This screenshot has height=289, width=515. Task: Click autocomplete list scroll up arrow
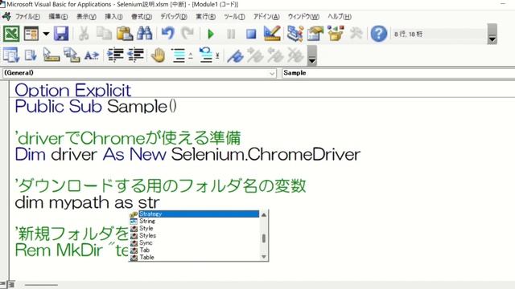click(x=263, y=214)
